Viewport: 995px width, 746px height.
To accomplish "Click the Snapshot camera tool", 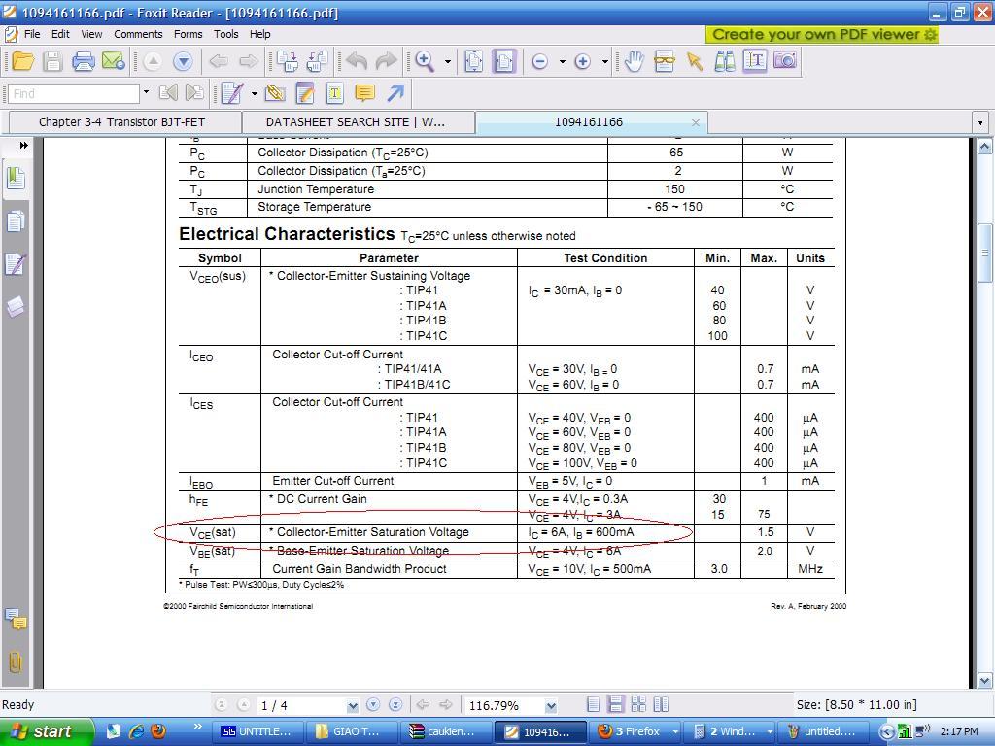I will coord(785,61).
